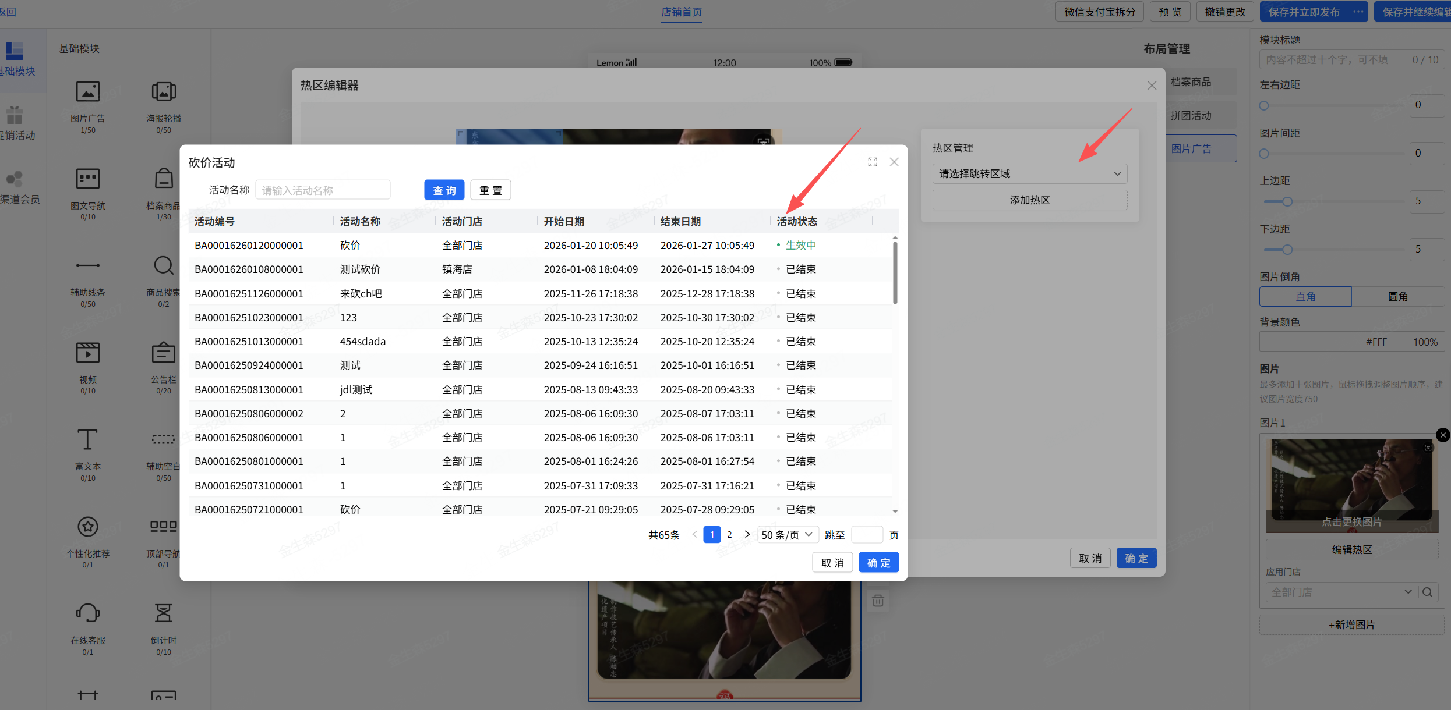
Task: Click the fullscreen expand icon in 砍价活动 dialog
Action: point(872,162)
